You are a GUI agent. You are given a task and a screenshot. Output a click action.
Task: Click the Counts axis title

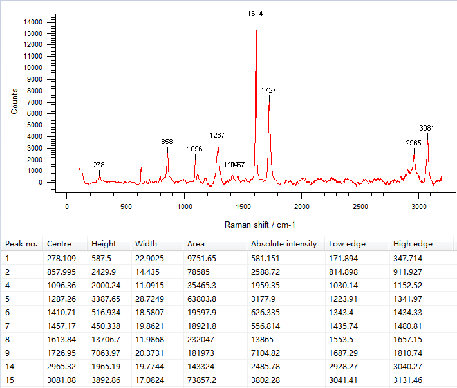click(15, 101)
